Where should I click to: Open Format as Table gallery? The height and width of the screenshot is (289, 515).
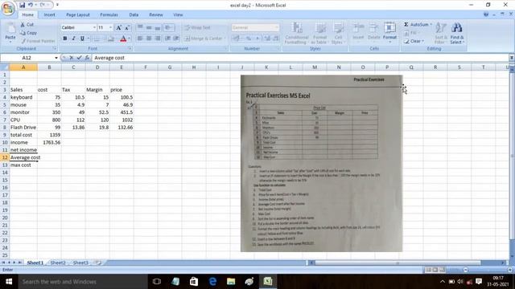click(319, 33)
